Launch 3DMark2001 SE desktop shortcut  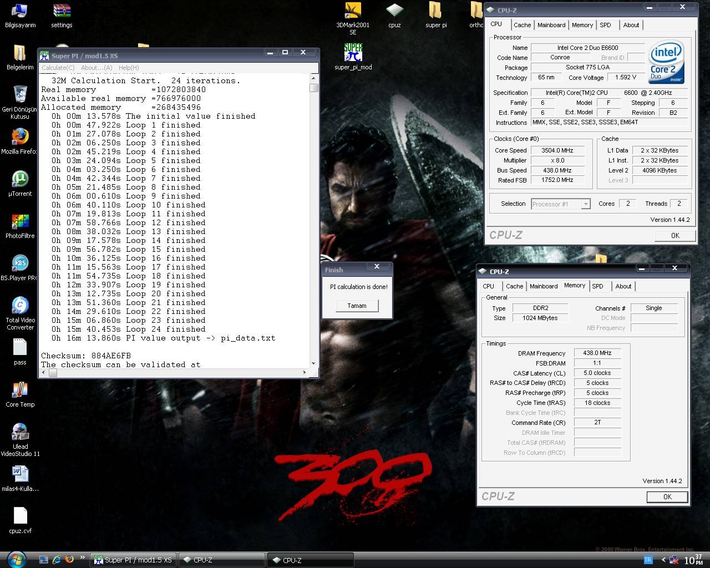tap(353, 19)
